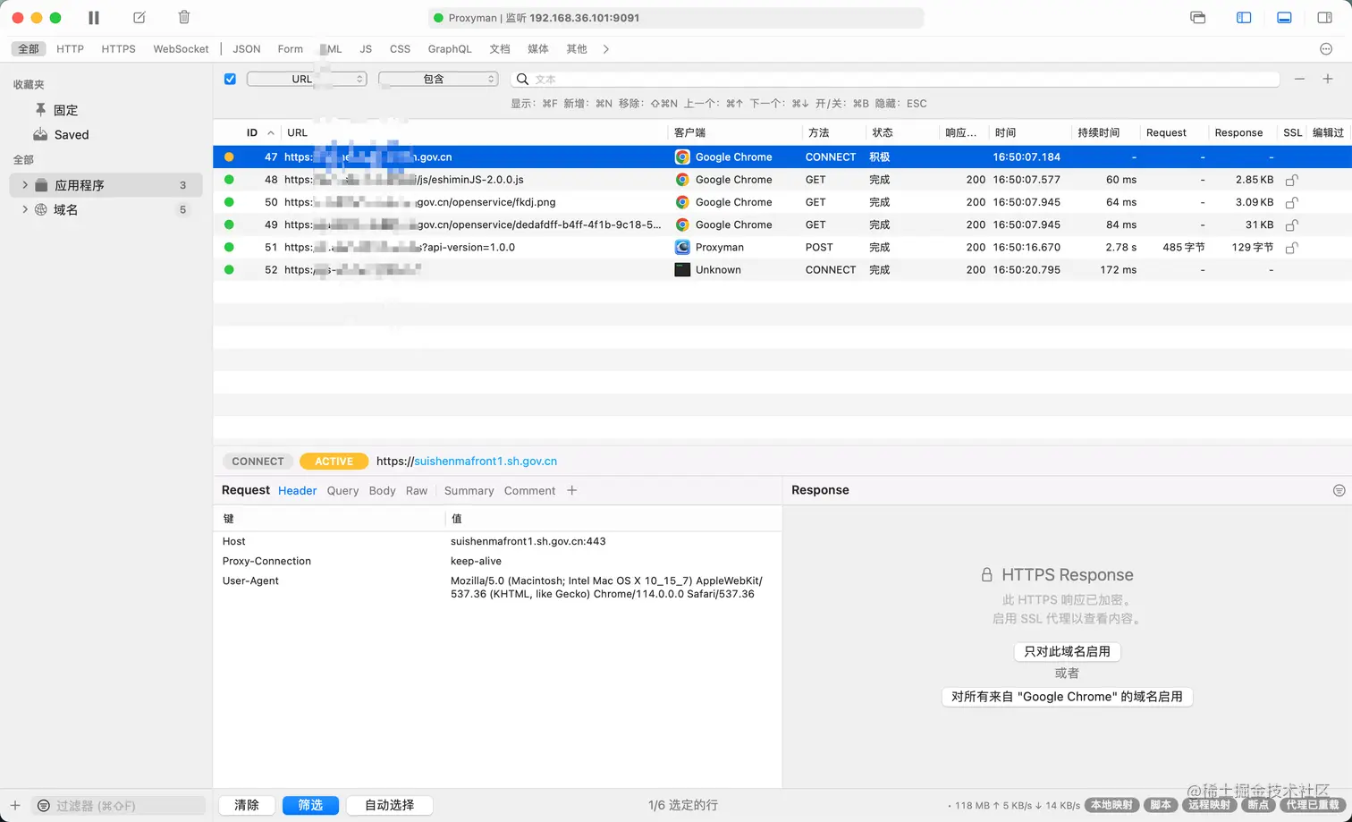Toggle the left sidebar panel icon
1352x822 pixels.
coord(1244,17)
